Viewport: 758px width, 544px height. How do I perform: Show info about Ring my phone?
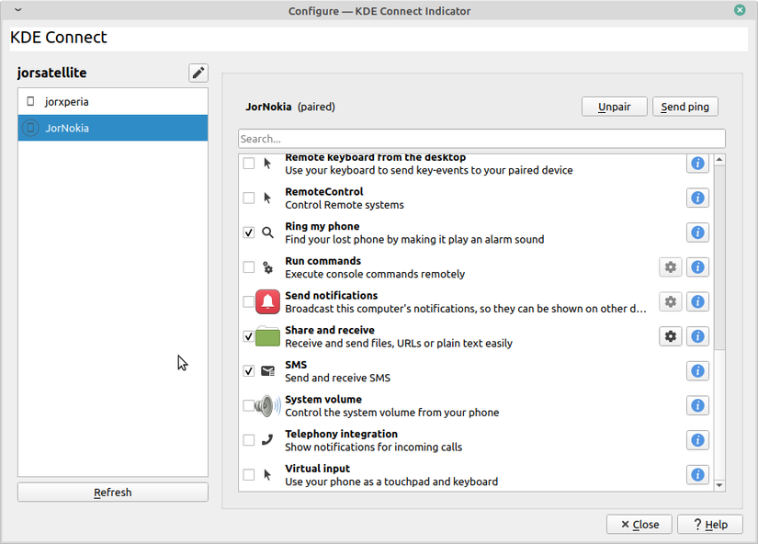click(697, 232)
